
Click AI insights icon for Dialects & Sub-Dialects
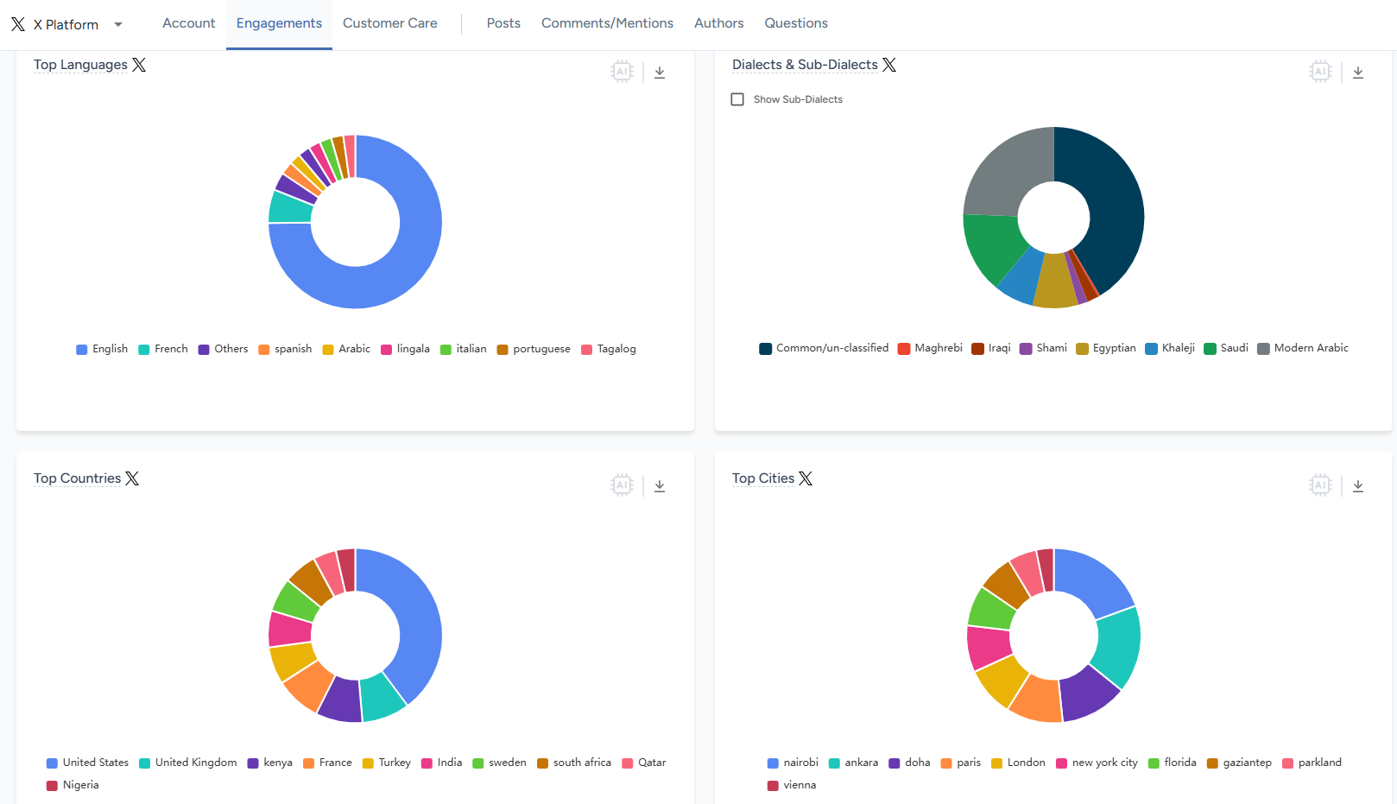1320,72
